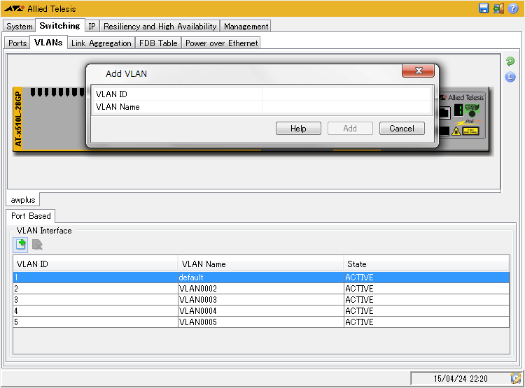Click the clock icon in status bar
The image size is (525, 388).
(x=516, y=378)
